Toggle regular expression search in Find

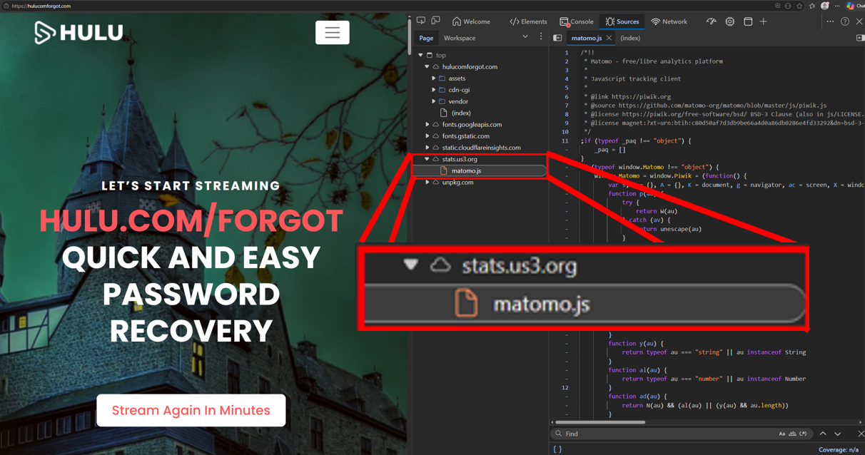[x=804, y=434]
